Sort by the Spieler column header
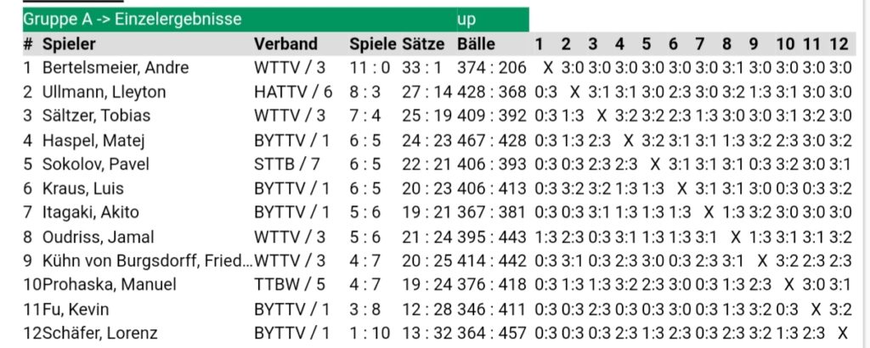The height and width of the screenshot is (348, 870). [x=69, y=44]
